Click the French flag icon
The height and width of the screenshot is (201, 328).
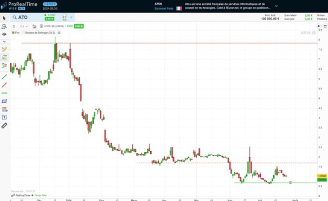[179, 9]
